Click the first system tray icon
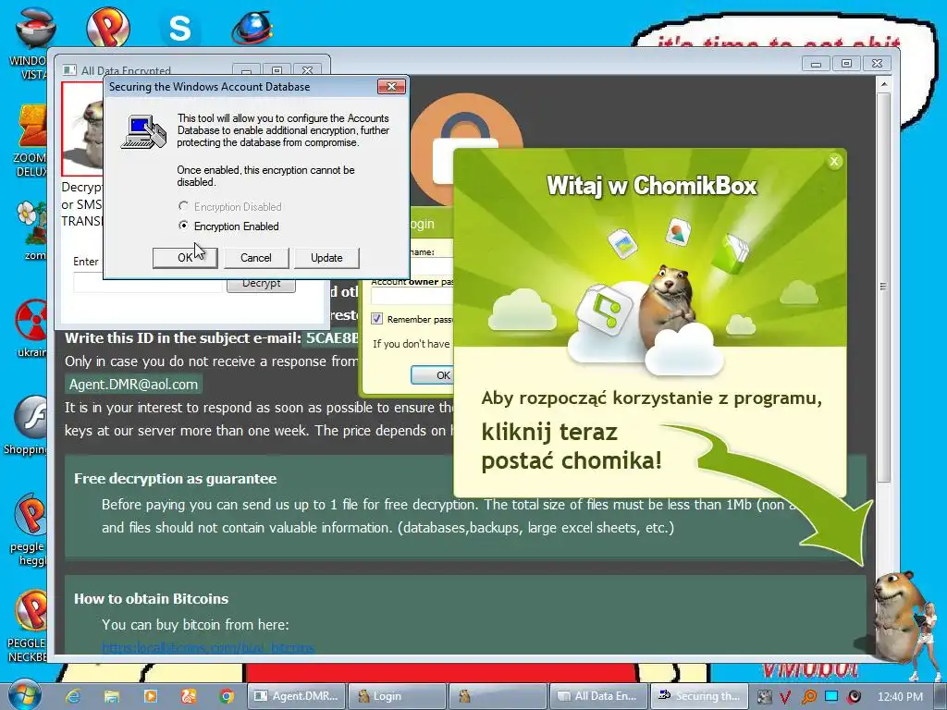Screen dimensions: 947x710 (x=764, y=697)
